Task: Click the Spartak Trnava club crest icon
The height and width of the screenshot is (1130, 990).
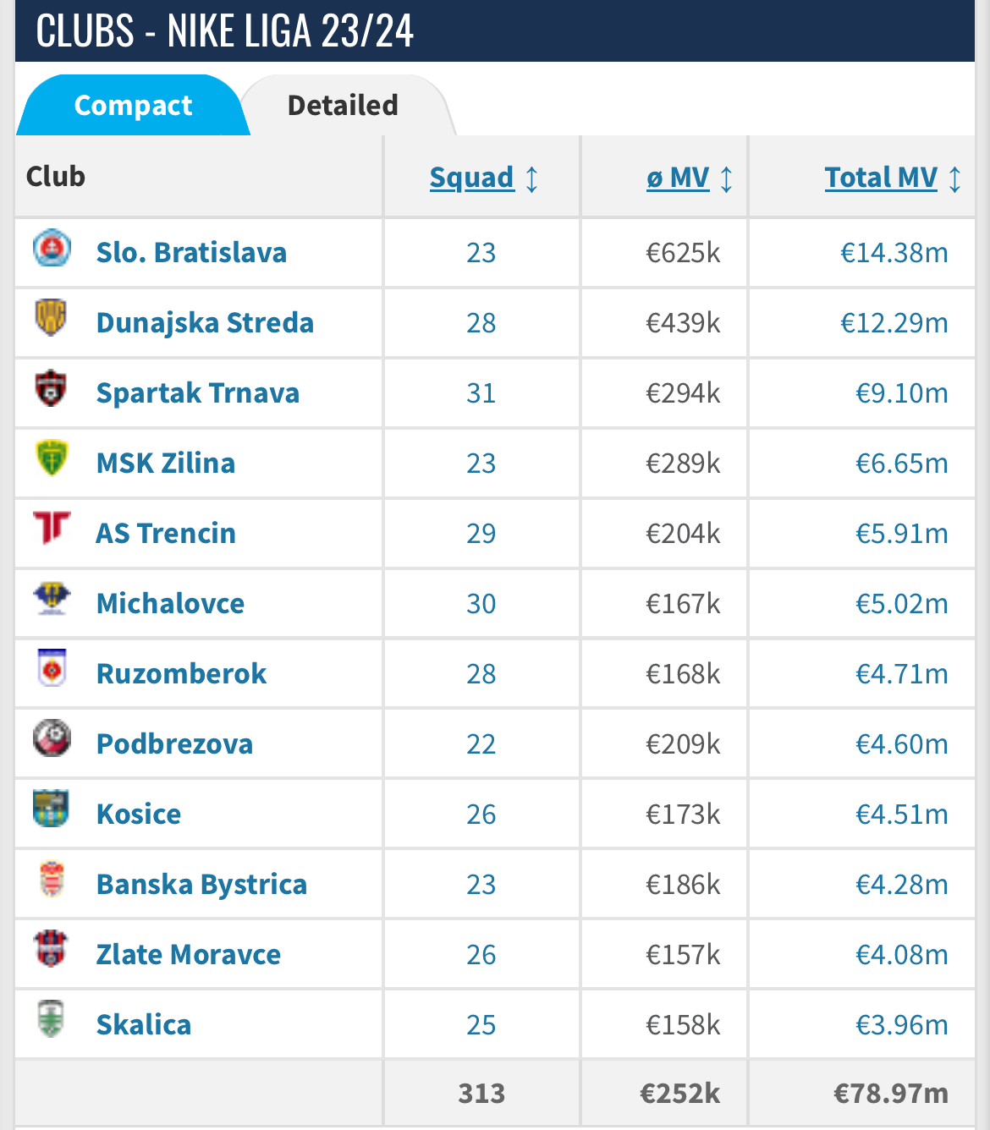Action: pos(52,388)
